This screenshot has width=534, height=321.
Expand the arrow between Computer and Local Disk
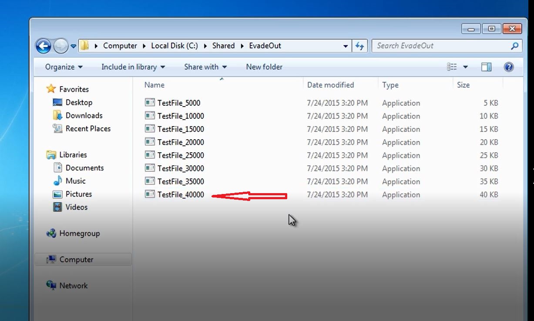tap(144, 46)
